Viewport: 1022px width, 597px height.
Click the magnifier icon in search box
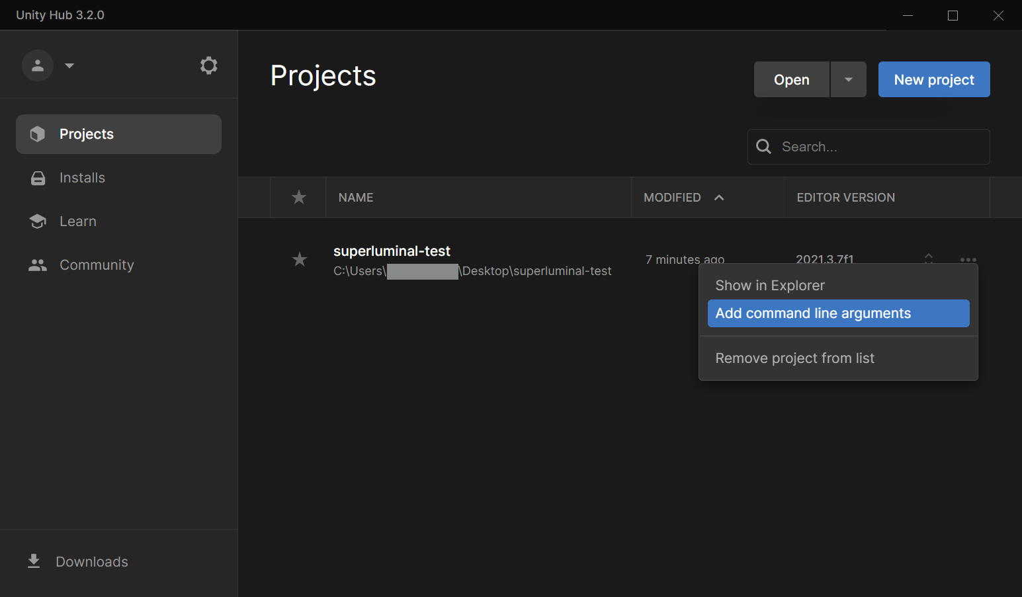click(763, 147)
